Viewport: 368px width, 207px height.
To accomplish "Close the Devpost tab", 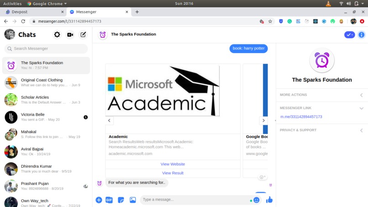I will pyautogui.click(x=63, y=12).
